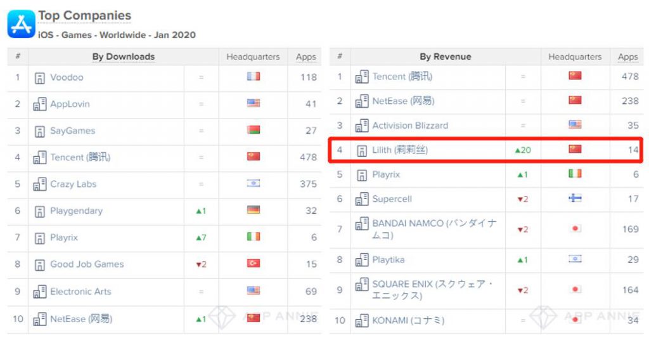Click the company icon beside Supercell
The height and width of the screenshot is (338, 649).
tap(362, 199)
